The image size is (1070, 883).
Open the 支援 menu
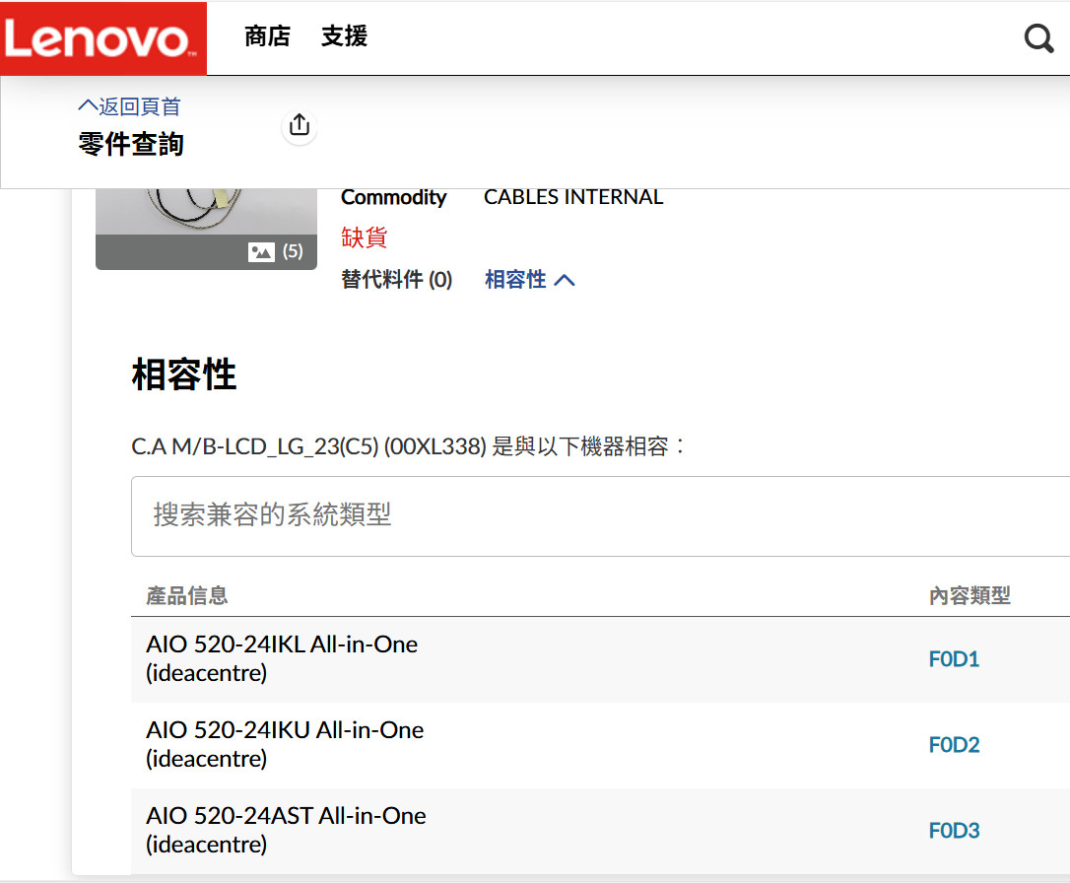344,37
